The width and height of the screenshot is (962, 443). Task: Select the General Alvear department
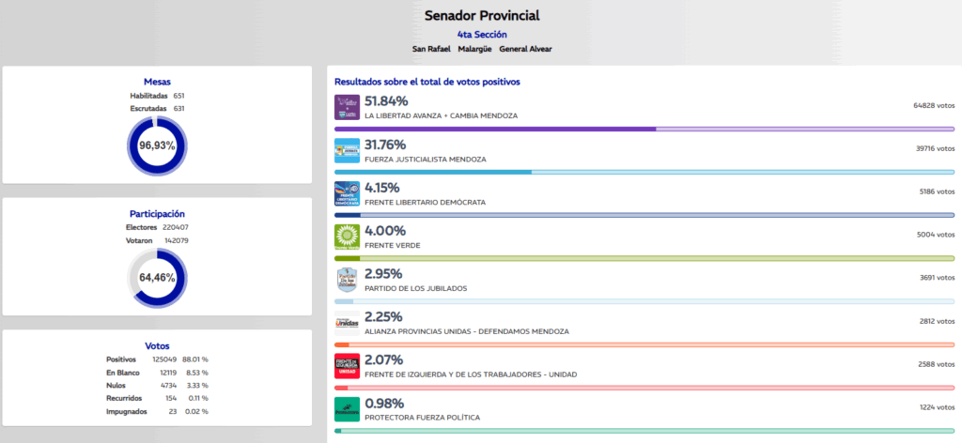[x=525, y=49]
